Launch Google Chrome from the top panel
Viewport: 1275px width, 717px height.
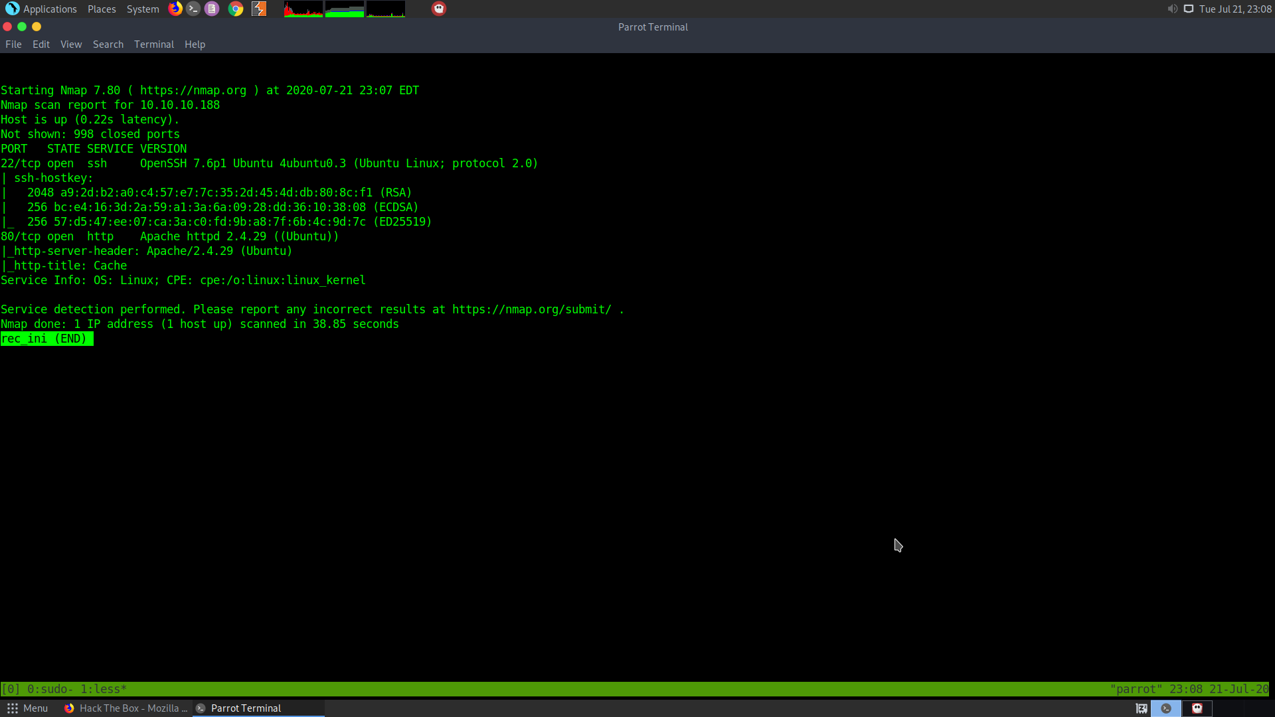pos(236,9)
